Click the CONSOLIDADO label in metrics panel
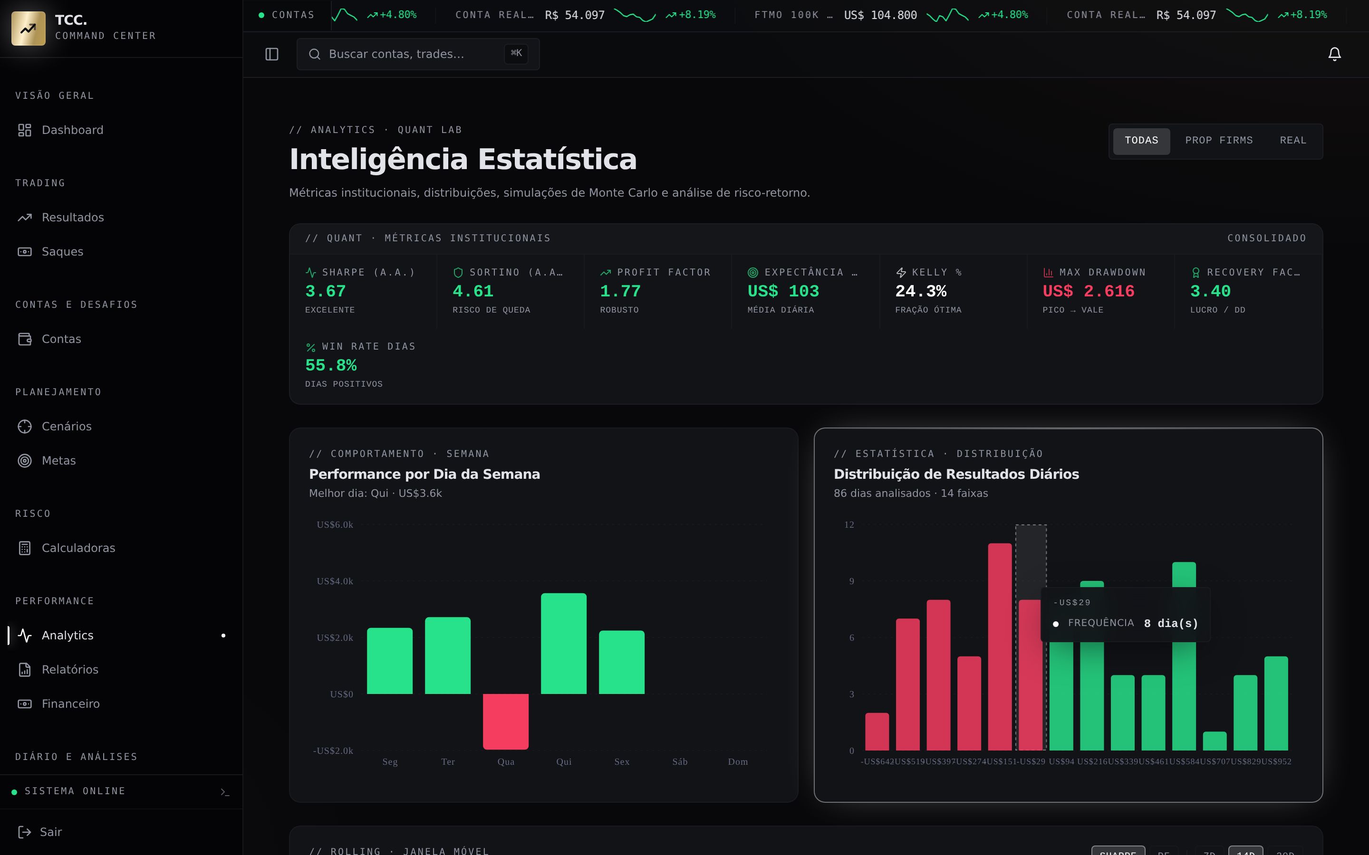 pos(1267,238)
